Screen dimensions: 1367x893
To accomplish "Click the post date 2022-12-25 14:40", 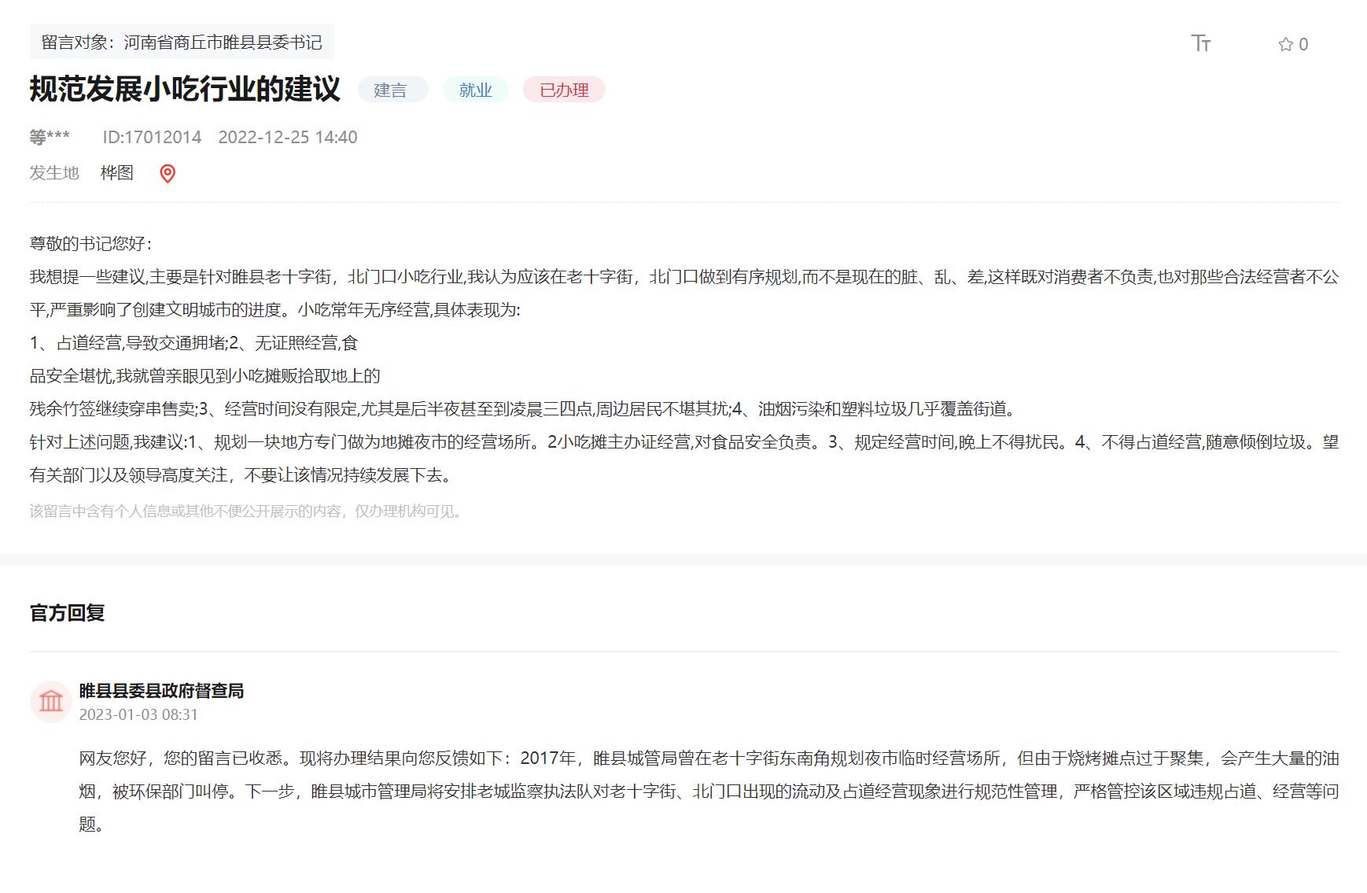I will [287, 137].
